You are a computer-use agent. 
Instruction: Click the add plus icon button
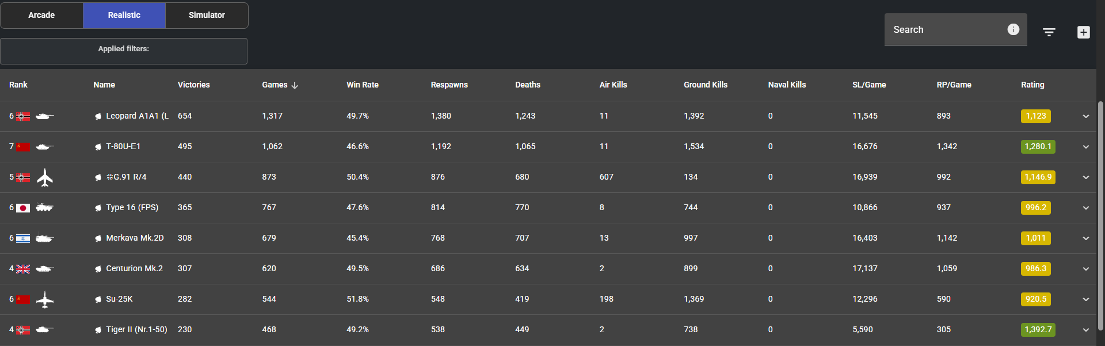(x=1083, y=32)
